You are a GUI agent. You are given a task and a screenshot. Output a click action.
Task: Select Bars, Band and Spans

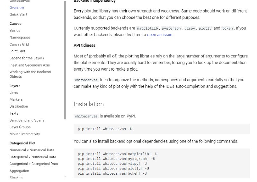coord(27,120)
